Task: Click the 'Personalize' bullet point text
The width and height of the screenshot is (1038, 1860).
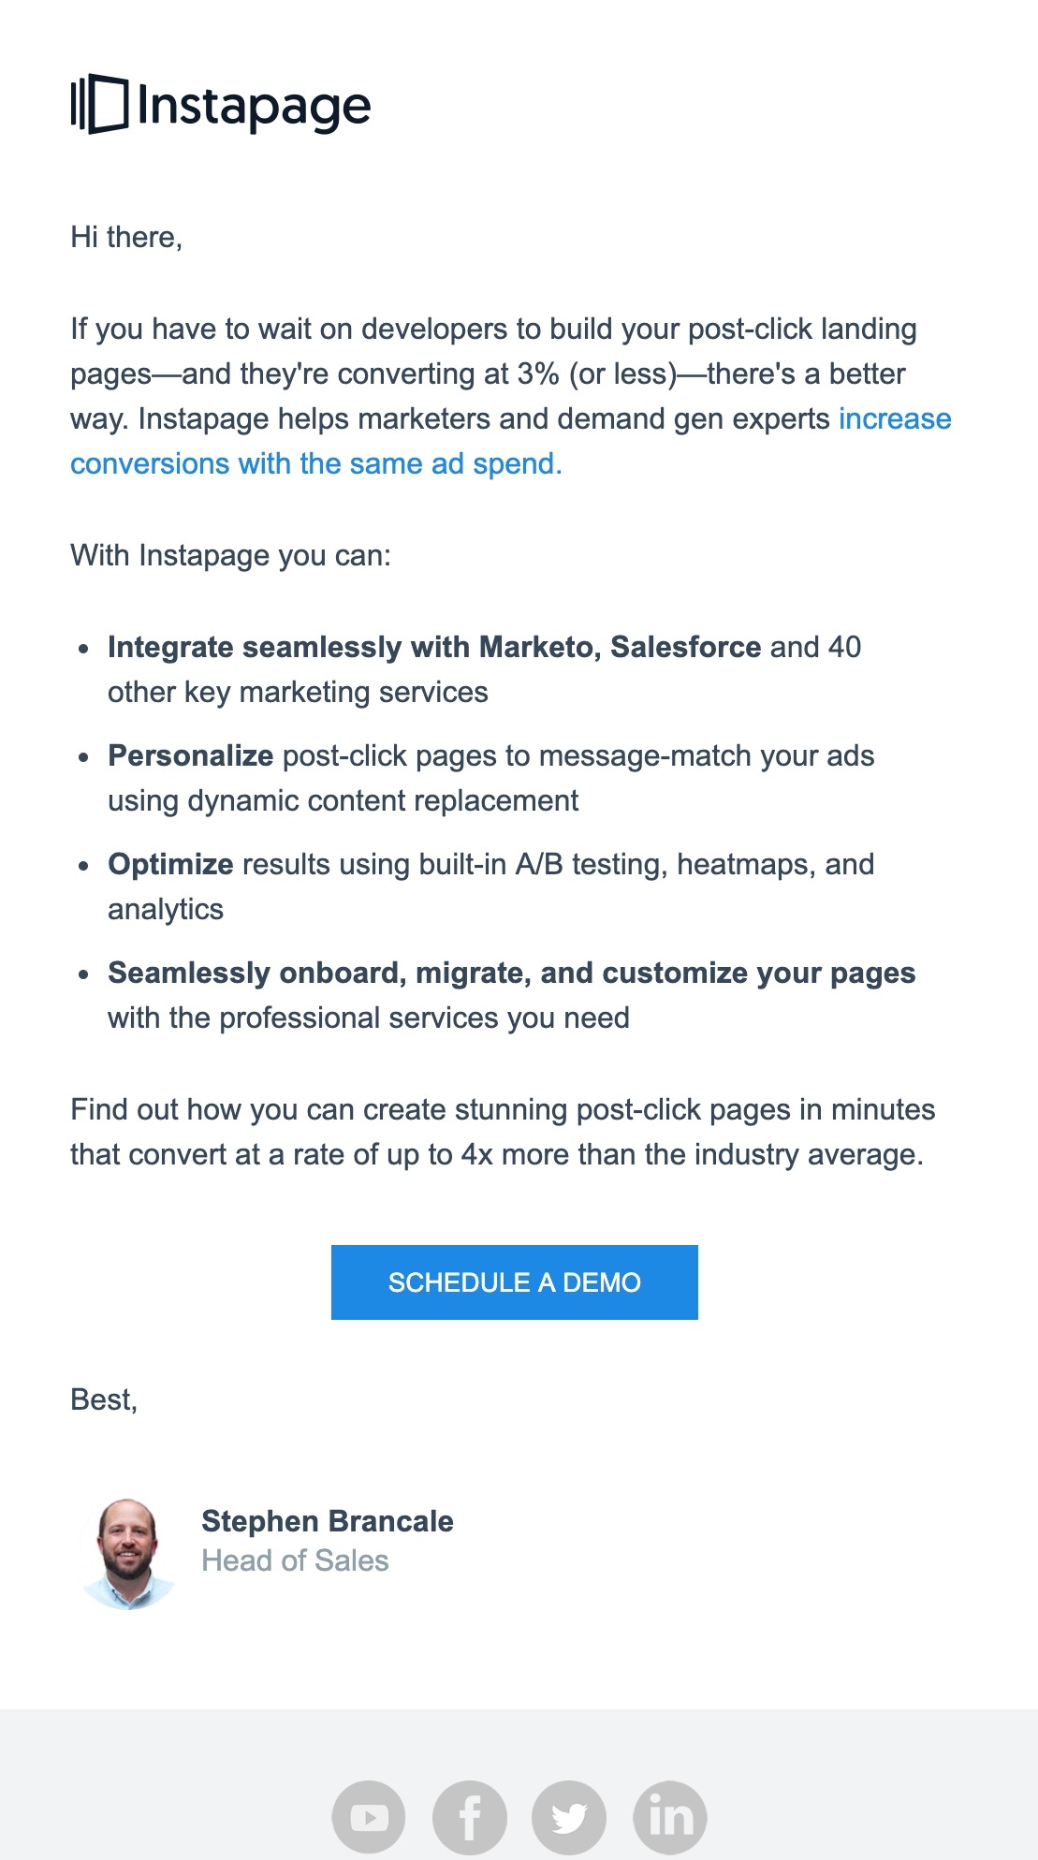Action: click(x=491, y=778)
